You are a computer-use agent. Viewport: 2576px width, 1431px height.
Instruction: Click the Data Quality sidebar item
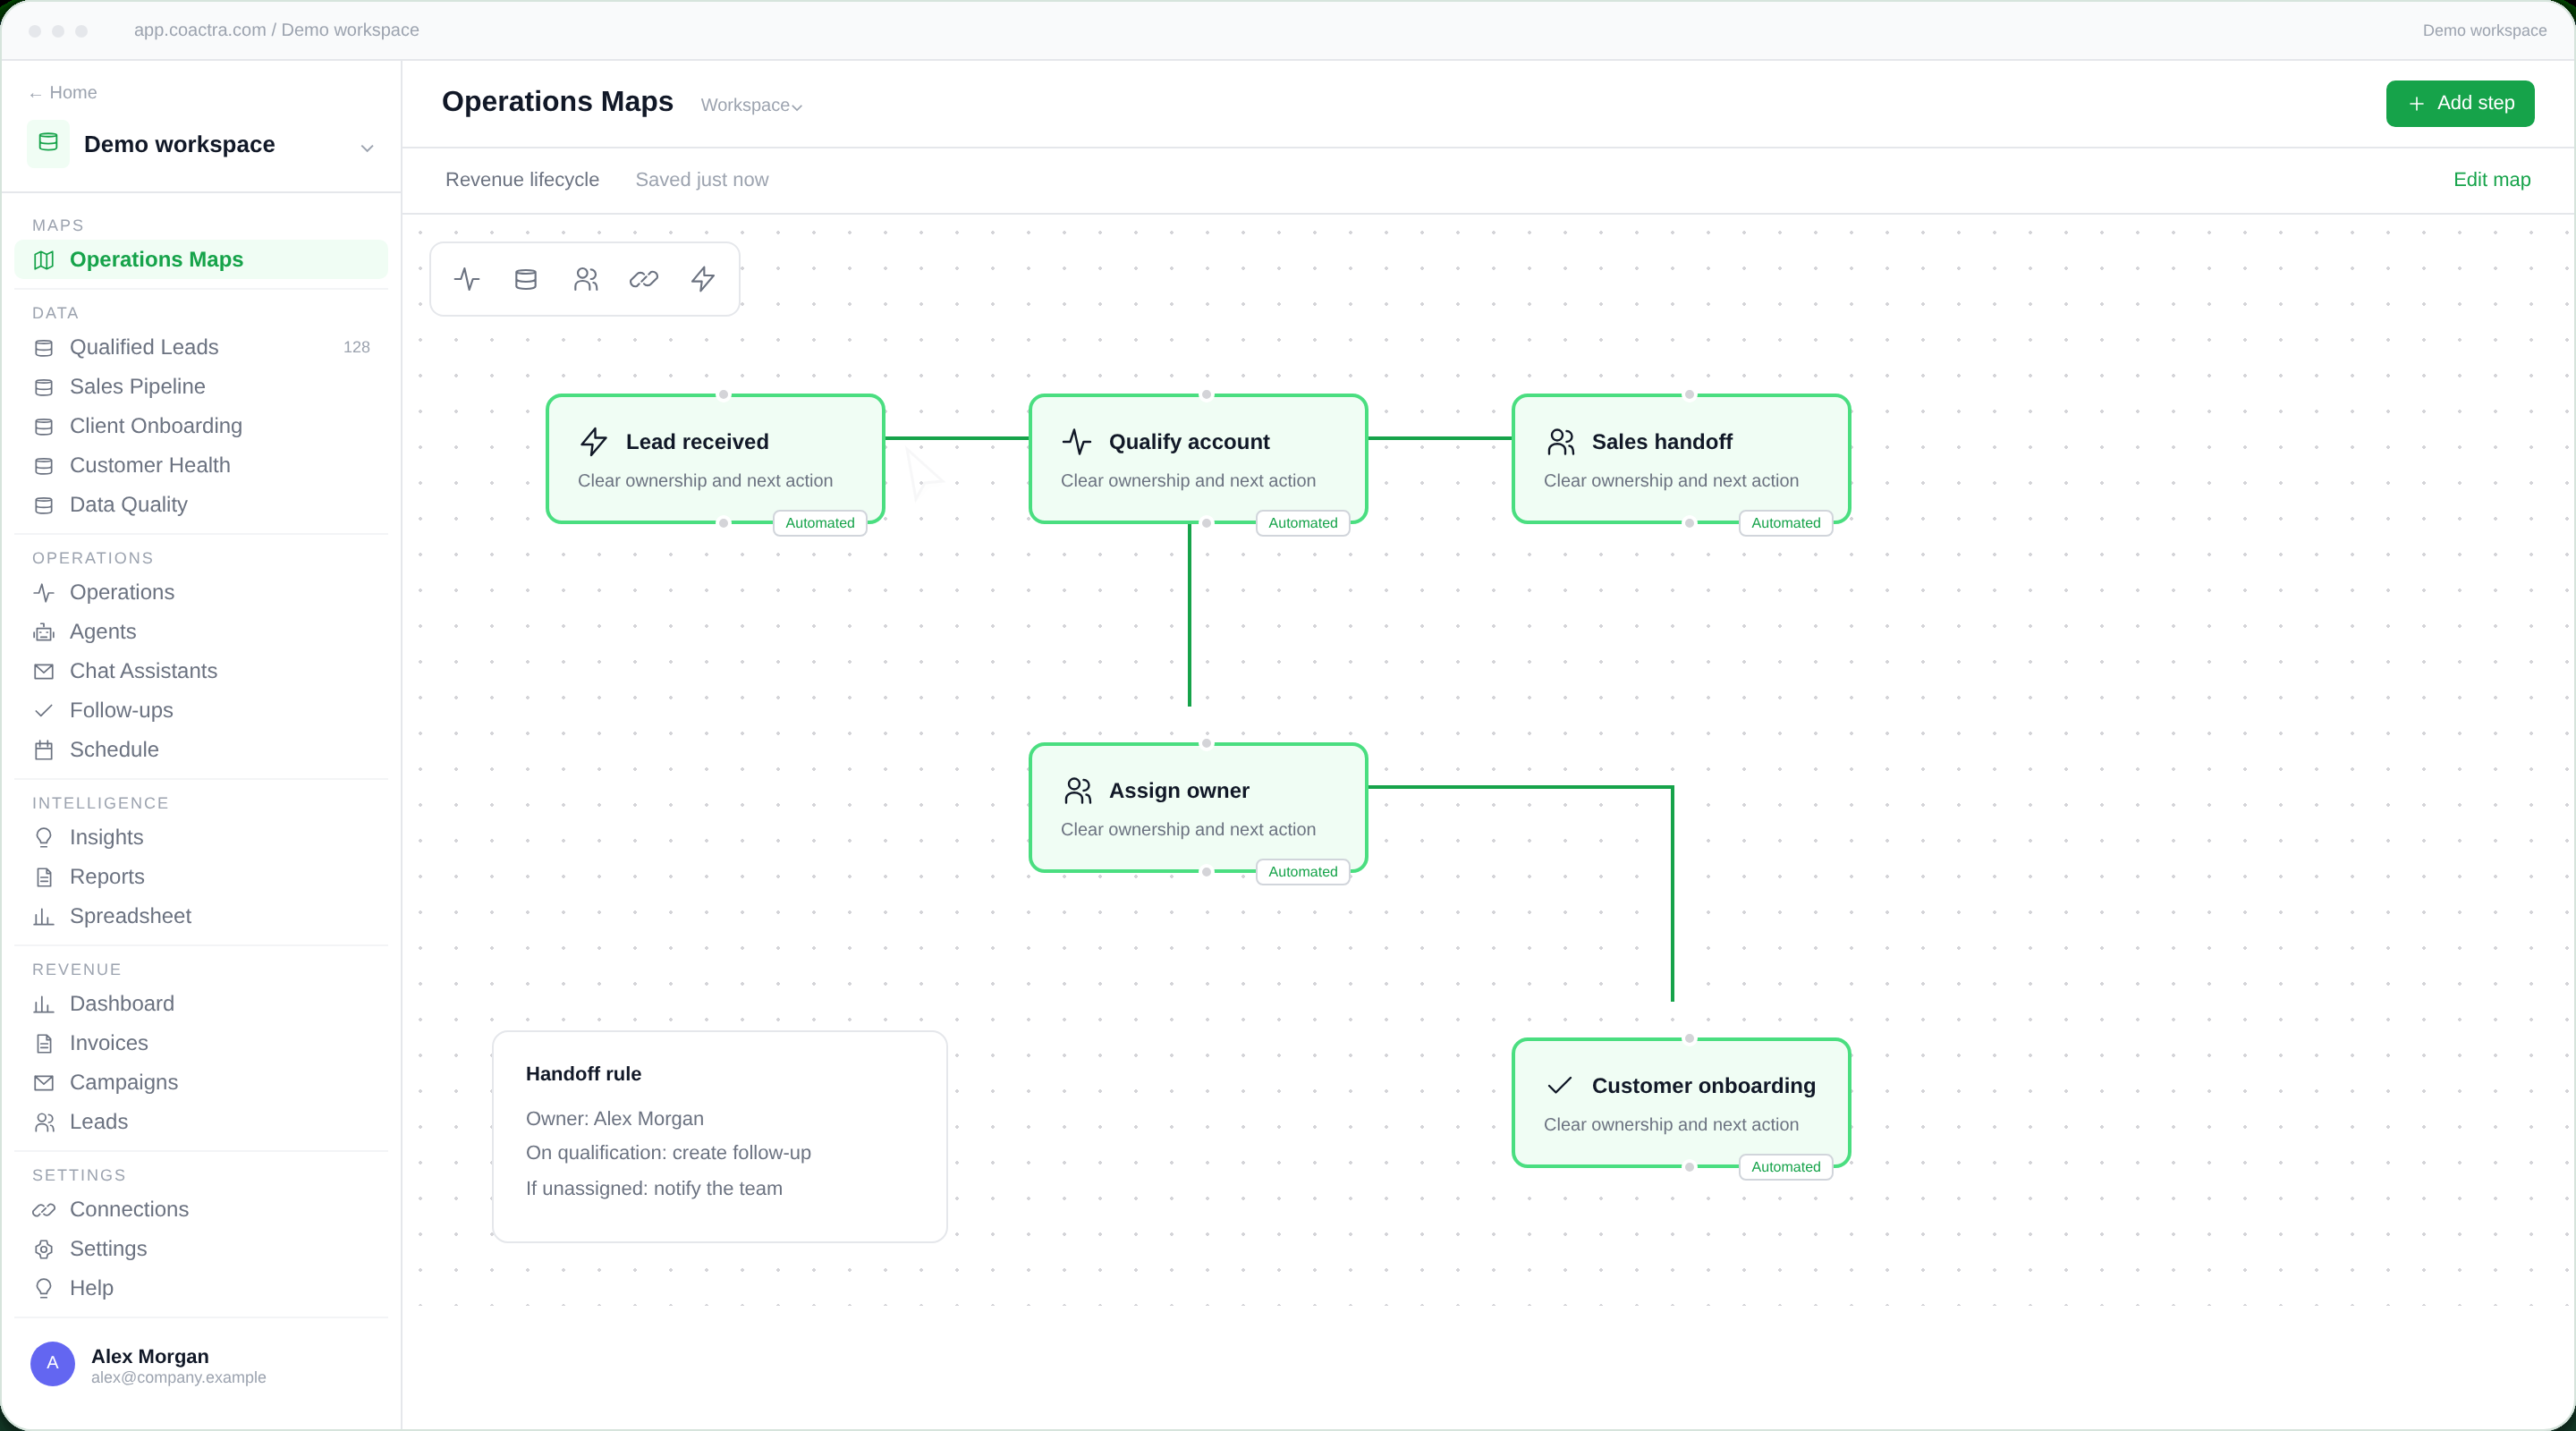click(201, 505)
